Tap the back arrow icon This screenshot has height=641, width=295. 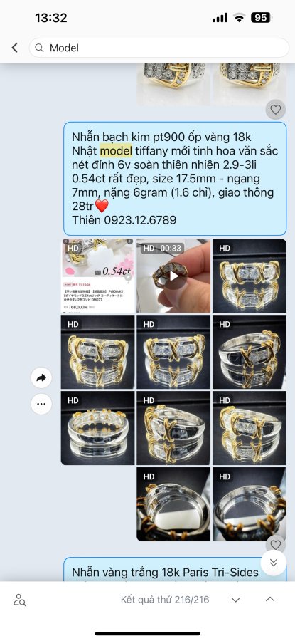[15, 48]
